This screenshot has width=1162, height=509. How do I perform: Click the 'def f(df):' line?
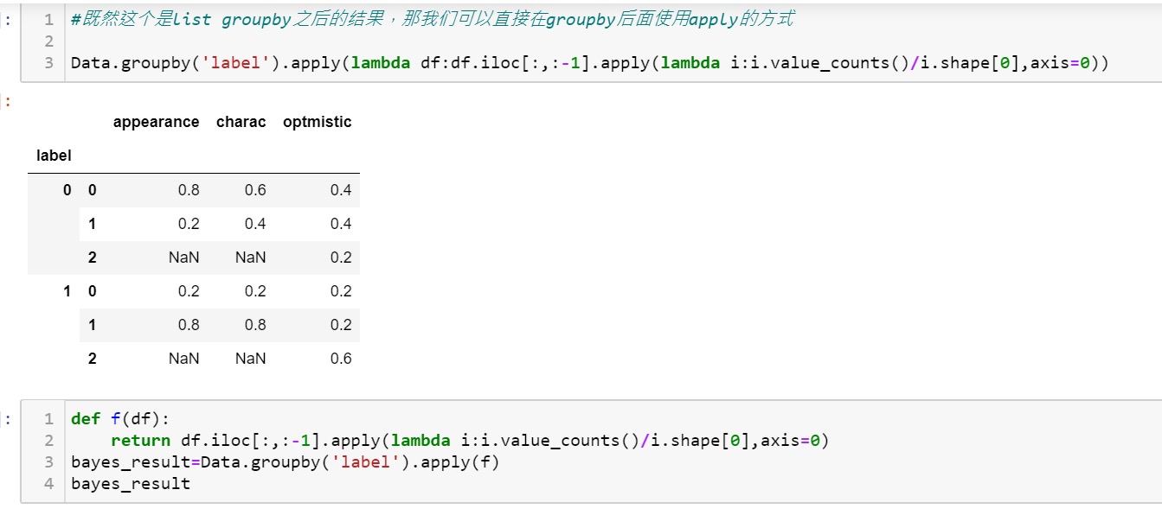(x=121, y=419)
